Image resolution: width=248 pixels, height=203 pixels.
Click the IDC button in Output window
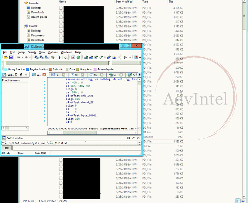(x=7, y=148)
